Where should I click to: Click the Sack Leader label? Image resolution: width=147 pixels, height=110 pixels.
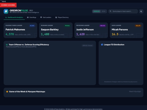[x=116, y=26]
